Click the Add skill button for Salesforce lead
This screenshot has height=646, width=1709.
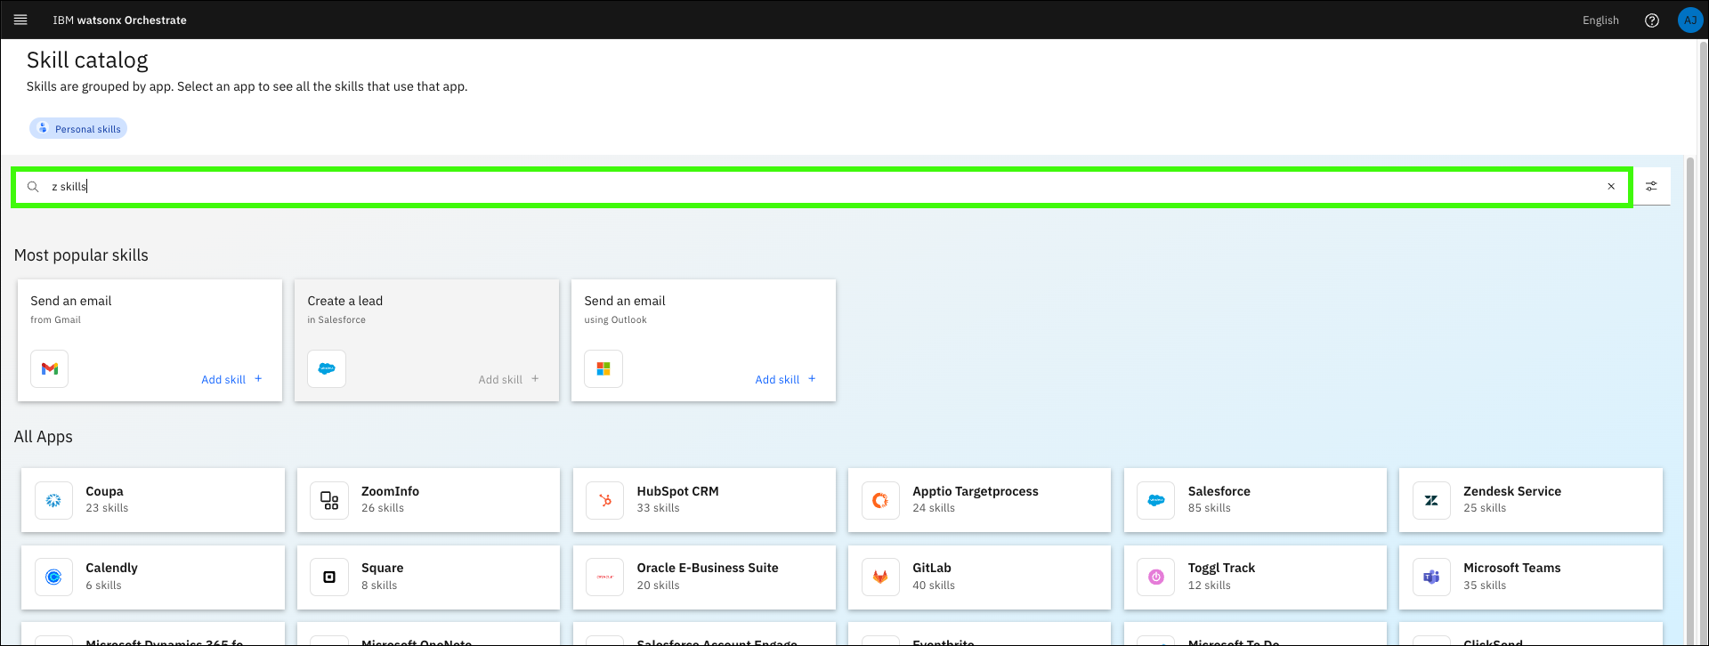coord(508,380)
